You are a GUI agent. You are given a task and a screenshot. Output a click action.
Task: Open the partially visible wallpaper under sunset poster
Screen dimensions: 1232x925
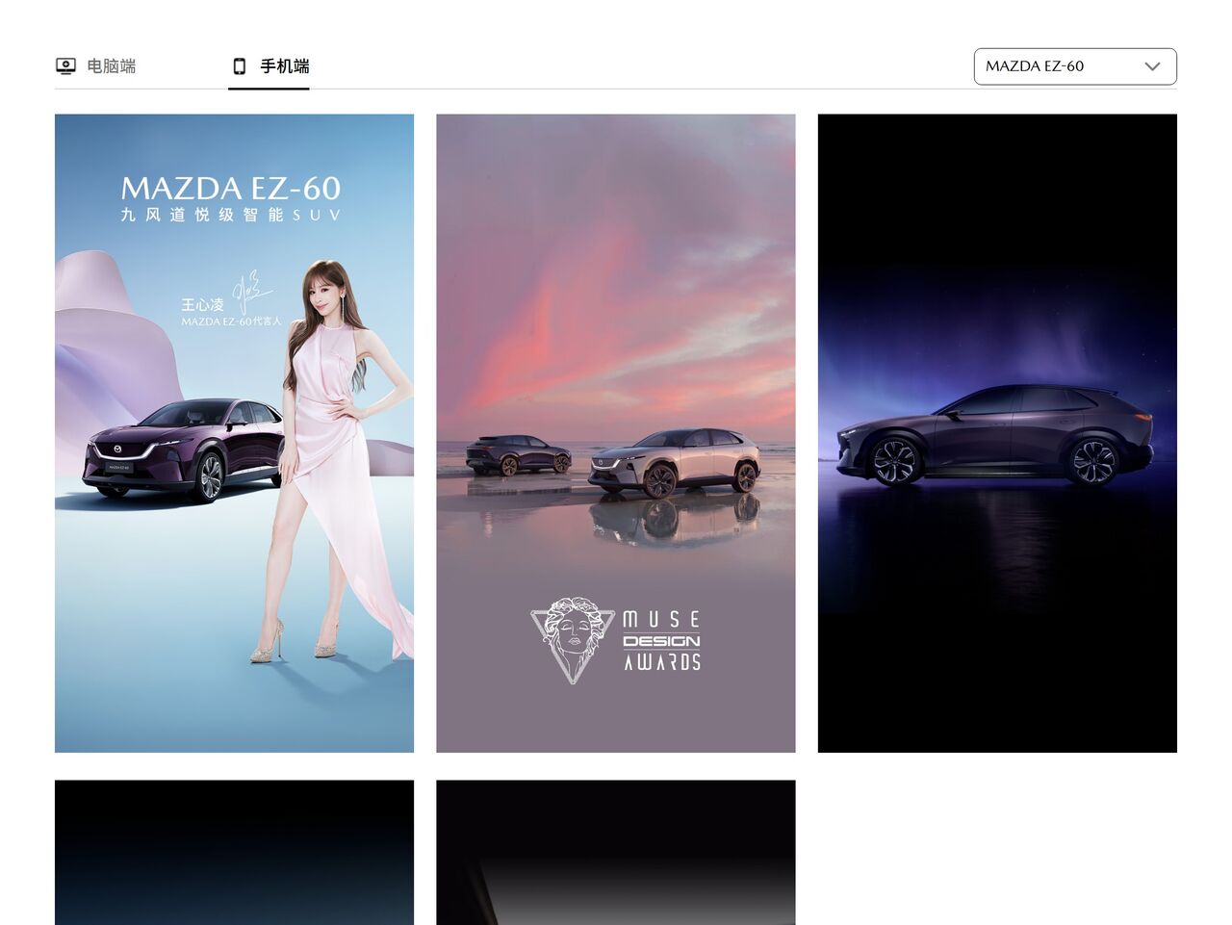[x=615, y=852]
